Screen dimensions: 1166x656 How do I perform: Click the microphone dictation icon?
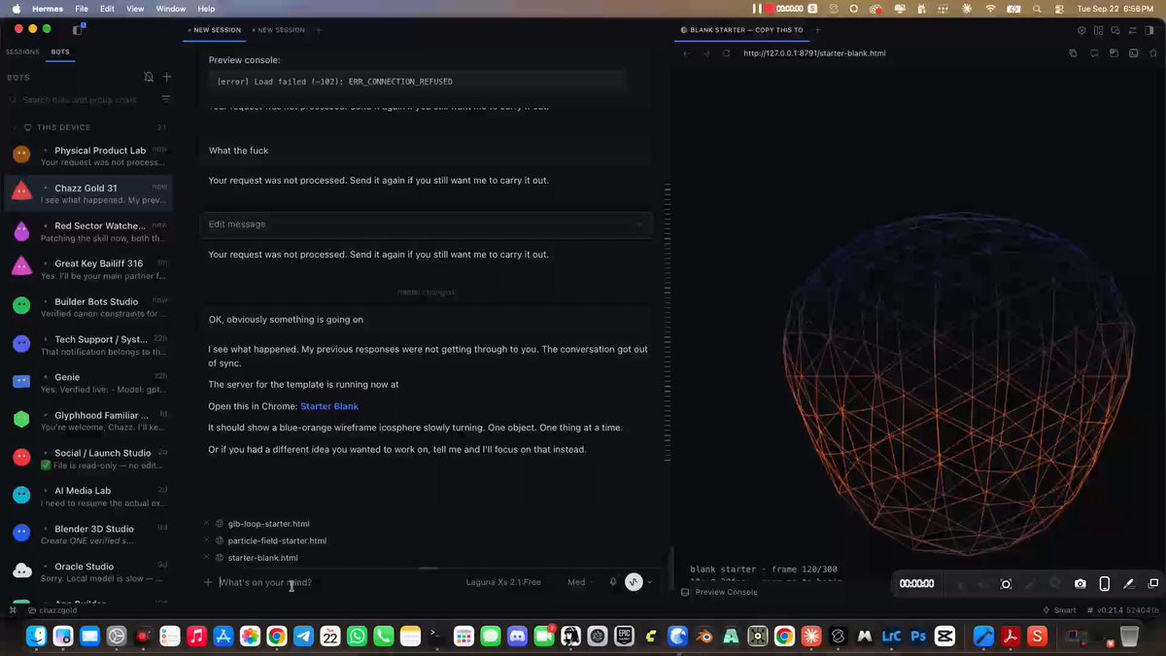pos(613,582)
